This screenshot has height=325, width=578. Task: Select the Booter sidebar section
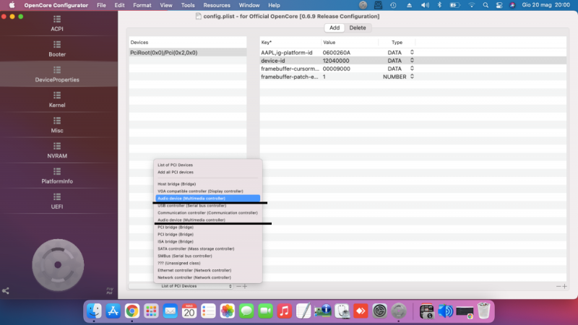point(57,54)
